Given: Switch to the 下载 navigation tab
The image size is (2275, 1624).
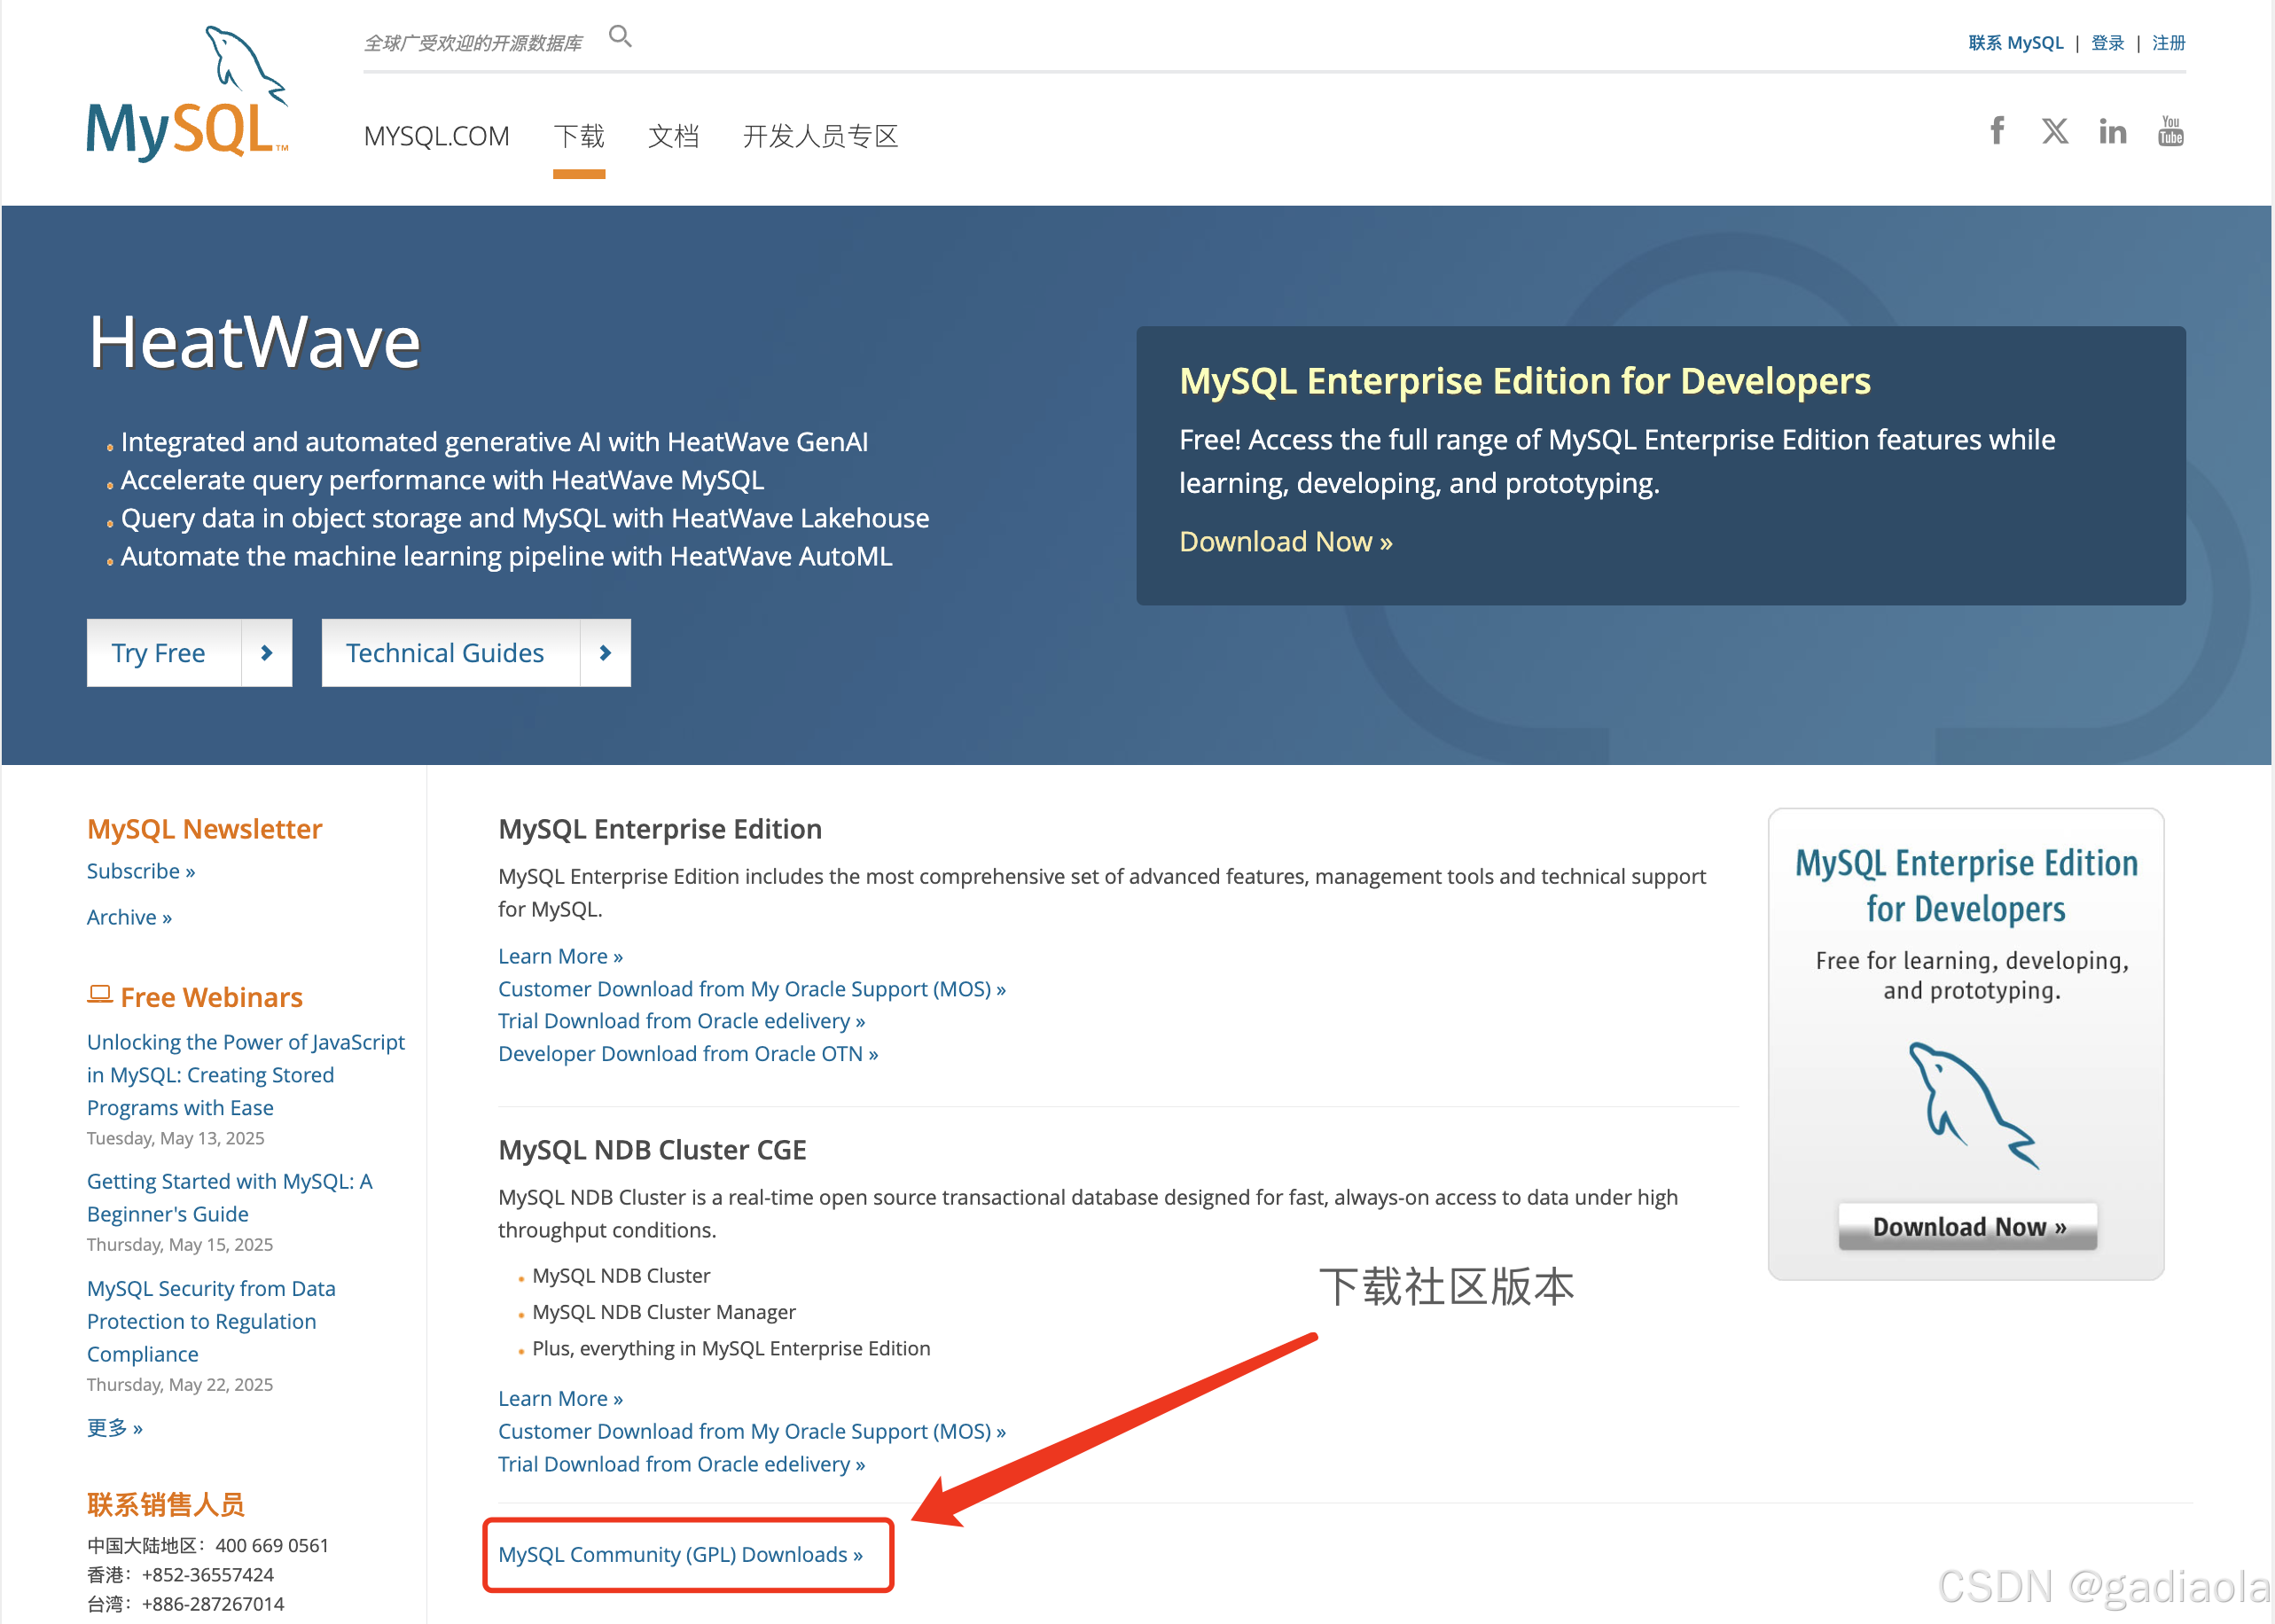Looking at the screenshot, I should click(579, 136).
